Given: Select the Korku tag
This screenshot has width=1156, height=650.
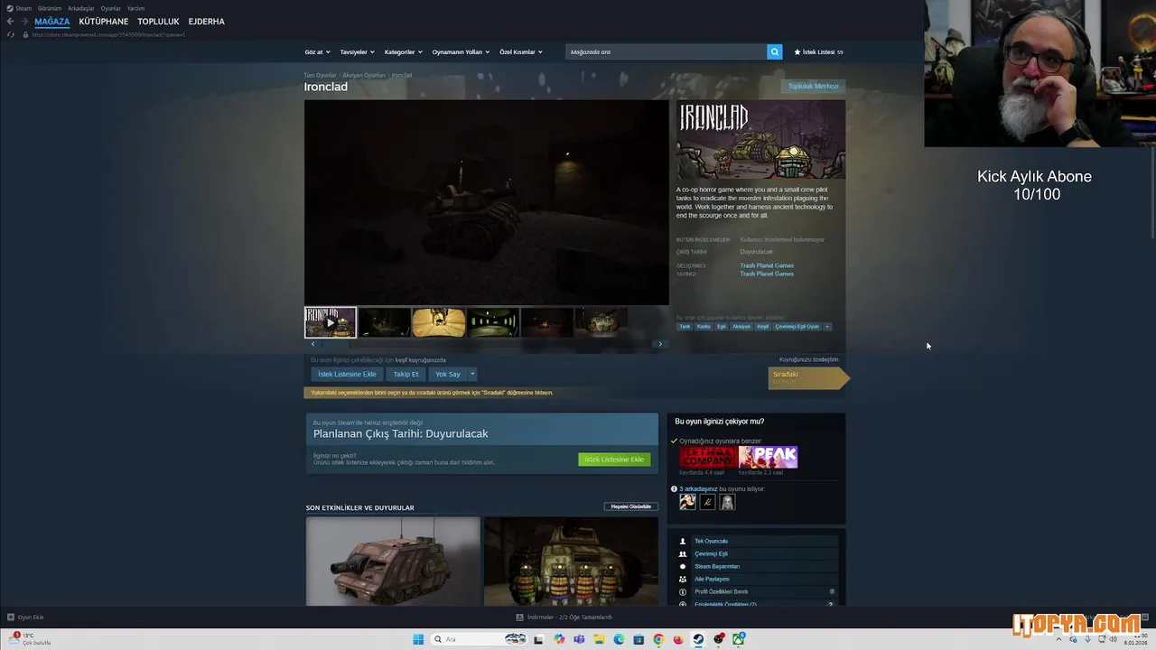Looking at the screenshot, I should coord(704,327).
